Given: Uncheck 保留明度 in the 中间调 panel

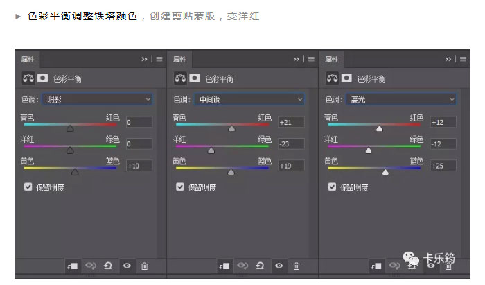Looking at the screenshot, I should click(180, 187).
